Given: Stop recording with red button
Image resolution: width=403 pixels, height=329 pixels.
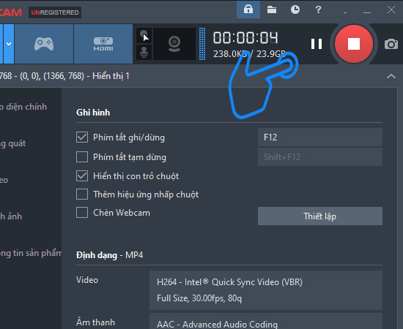Looking at the screenshot, I should coord(354,44).
